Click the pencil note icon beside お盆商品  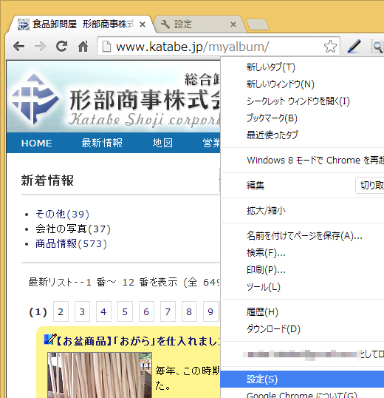pyautogui.click(x=50, y=340)
